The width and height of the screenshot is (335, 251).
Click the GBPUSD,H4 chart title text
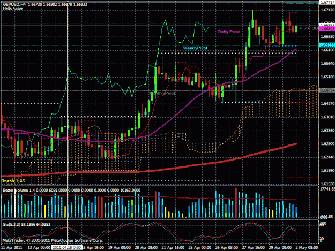(x=14, y=4)
